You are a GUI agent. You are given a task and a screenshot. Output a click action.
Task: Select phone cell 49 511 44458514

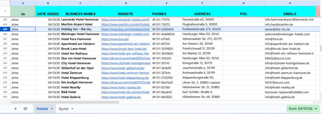[x=166, y=34]
